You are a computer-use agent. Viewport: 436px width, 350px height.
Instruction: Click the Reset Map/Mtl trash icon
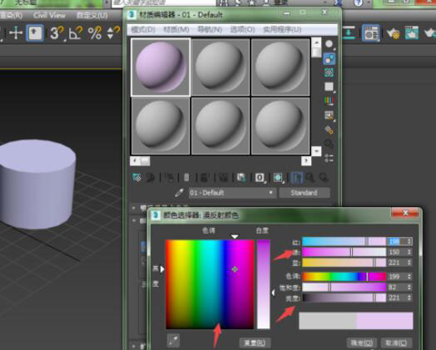tap(187, 178)
